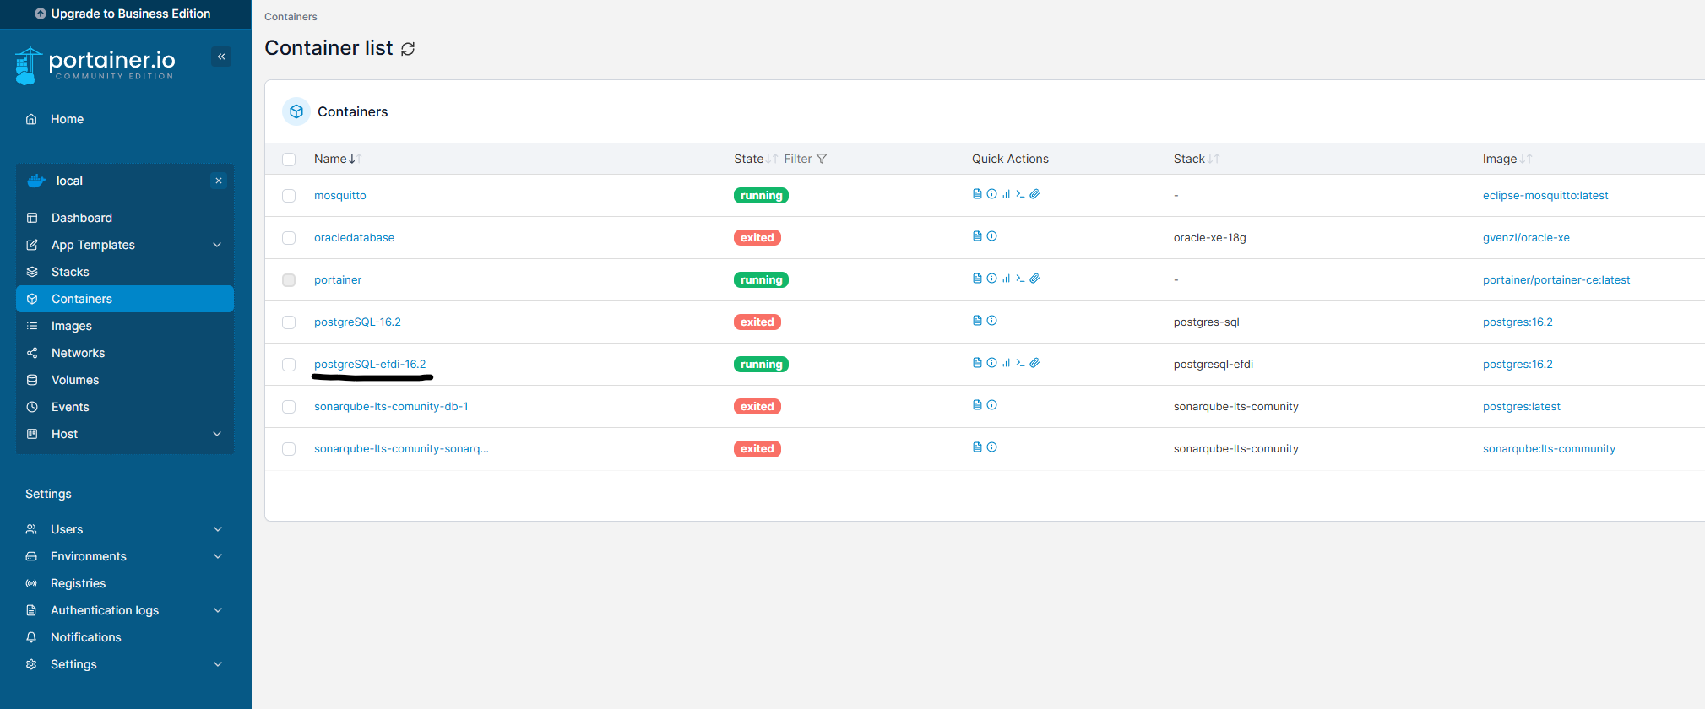View stats for the mosquitto container

(x=1006, y=194)
